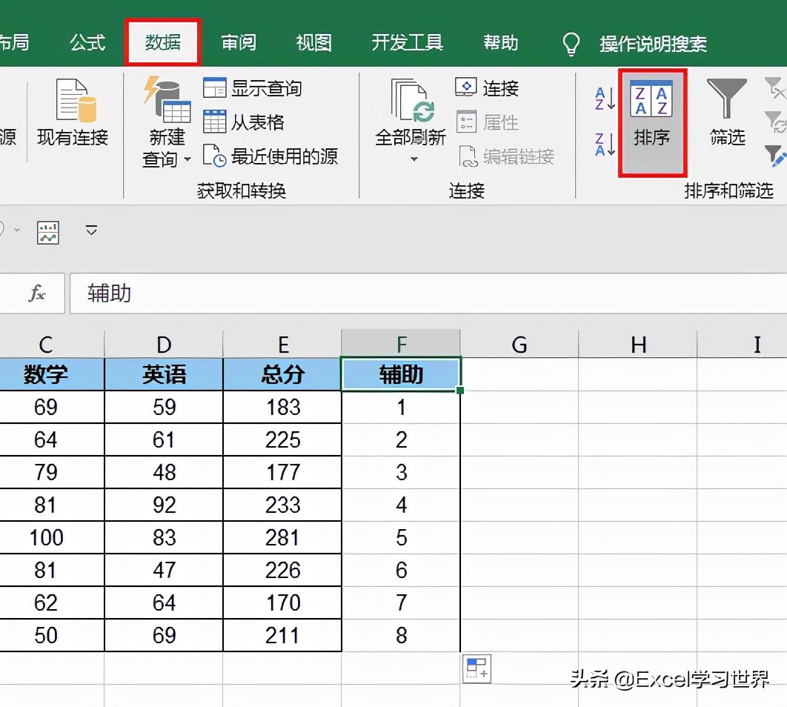Select English score cell 48
This screenshot has height=707, width=787.
tap(164, 472)
